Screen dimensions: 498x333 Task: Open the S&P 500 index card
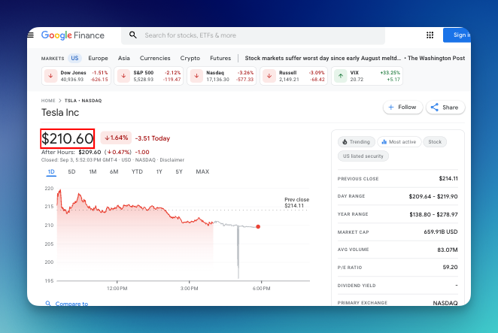click(149, 76)
